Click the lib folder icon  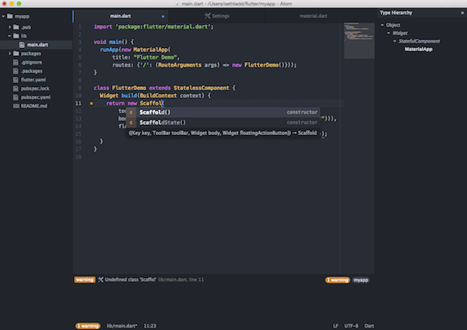click(x=16, y=36)
